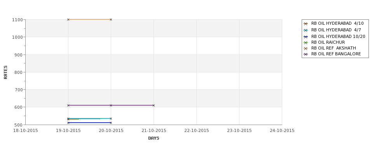
Task: Click the cyan RB OIL HYDERABAD 4/7 legend marker
Action: click(306, 30)
